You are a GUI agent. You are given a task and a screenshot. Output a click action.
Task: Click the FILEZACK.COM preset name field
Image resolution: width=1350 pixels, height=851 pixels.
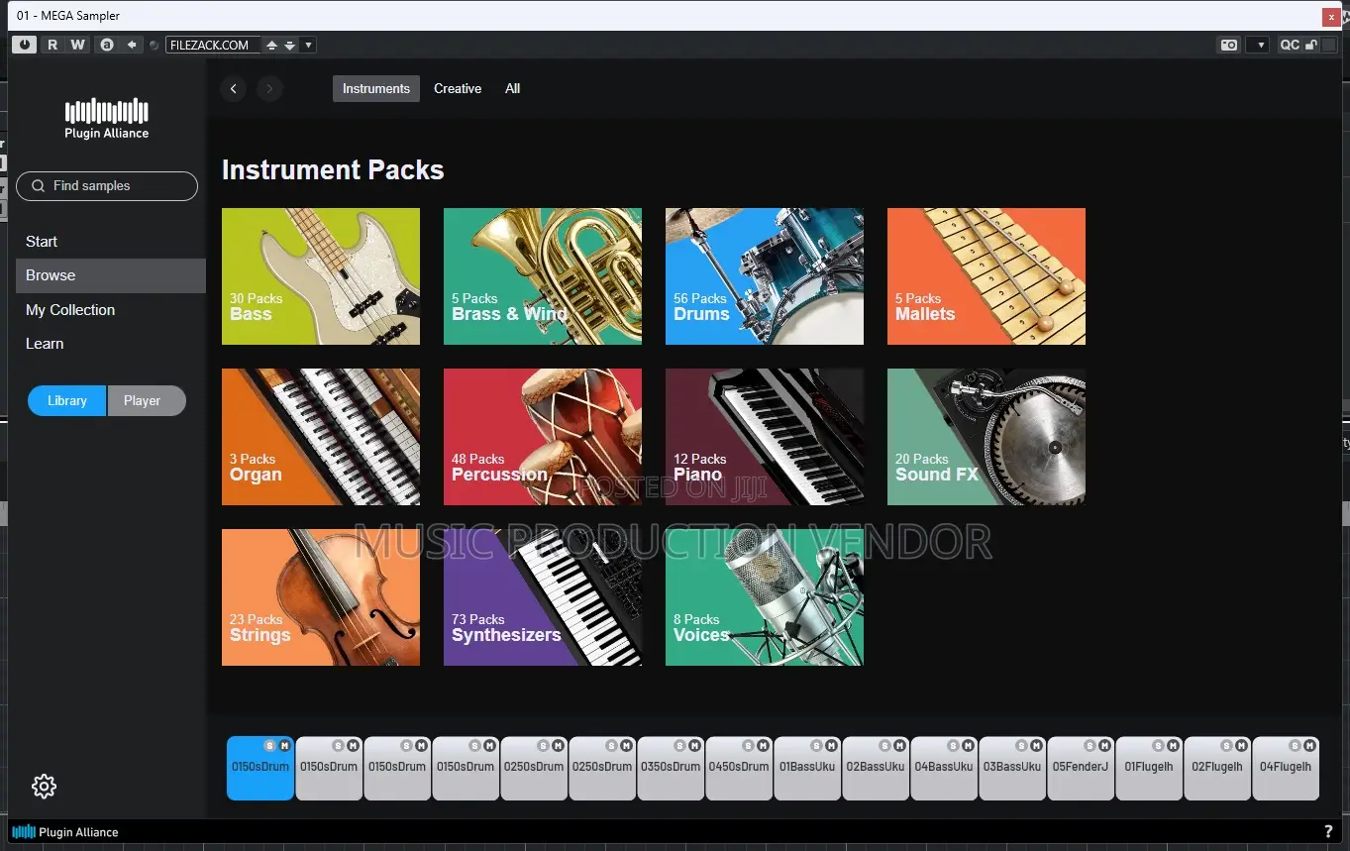[x=214, y=45]
